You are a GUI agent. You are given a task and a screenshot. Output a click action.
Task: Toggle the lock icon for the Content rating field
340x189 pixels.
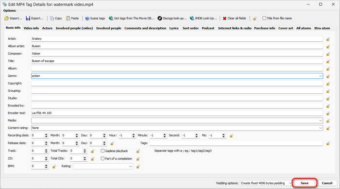pyautogui.click(x=328, y=128)
